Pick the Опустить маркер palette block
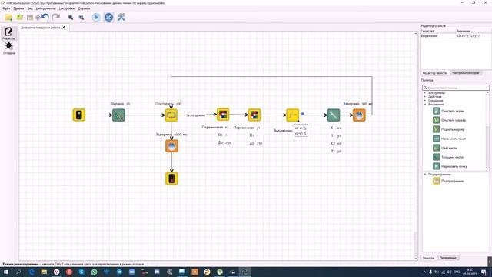Screen dimensions: 492x277 tap(449, 120)
